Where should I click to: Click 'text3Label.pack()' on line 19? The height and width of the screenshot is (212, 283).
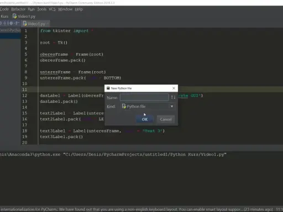pyautogui.click(x=61, y=137)
